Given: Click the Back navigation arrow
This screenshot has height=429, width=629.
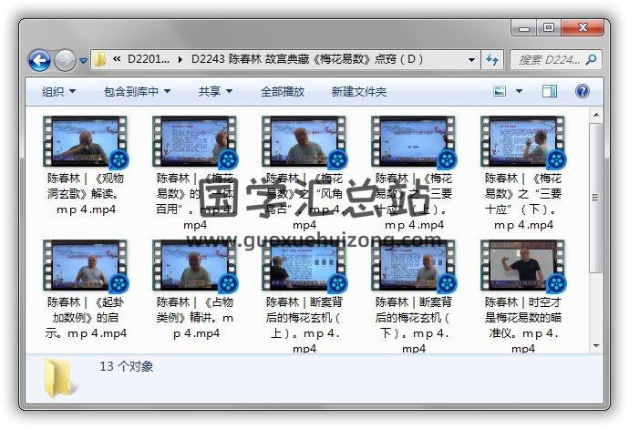Looking at the screenshot, I should 39,60.
